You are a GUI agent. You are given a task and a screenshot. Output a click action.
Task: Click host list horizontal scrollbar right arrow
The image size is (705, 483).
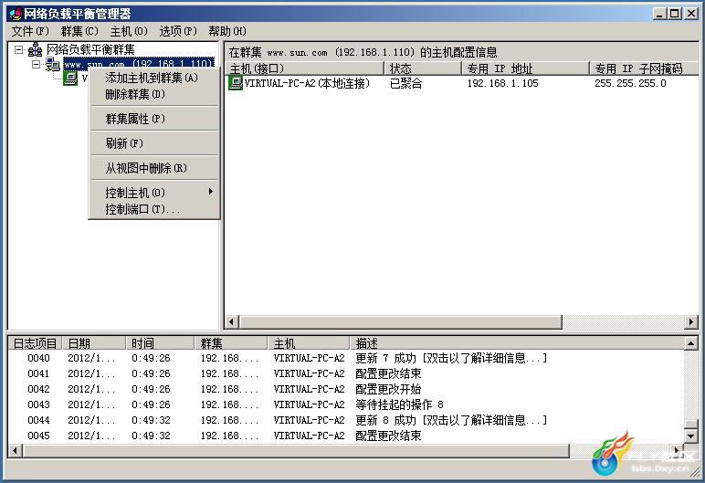pyautogui.click(x=691, y=321)
